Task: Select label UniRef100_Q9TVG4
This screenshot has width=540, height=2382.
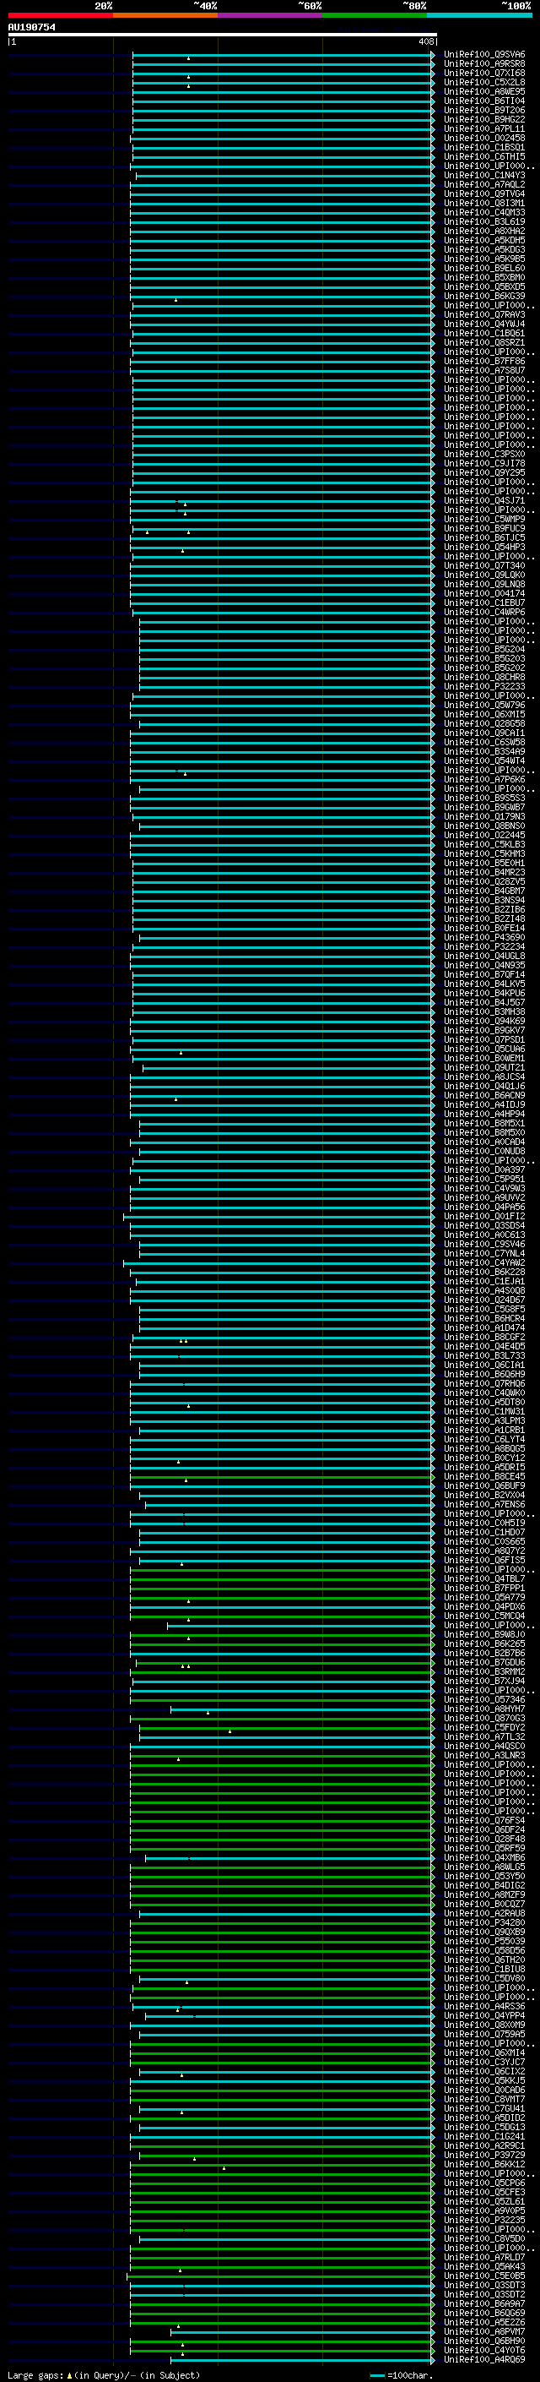Action: click(x=483, y=194)
